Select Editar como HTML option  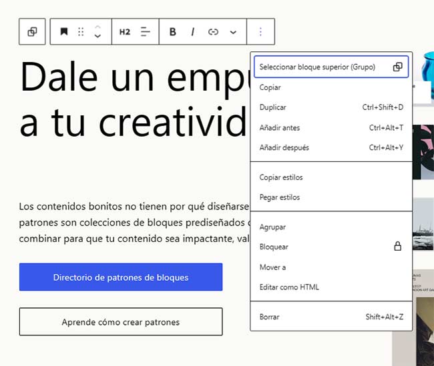click(x=331, y=287)
